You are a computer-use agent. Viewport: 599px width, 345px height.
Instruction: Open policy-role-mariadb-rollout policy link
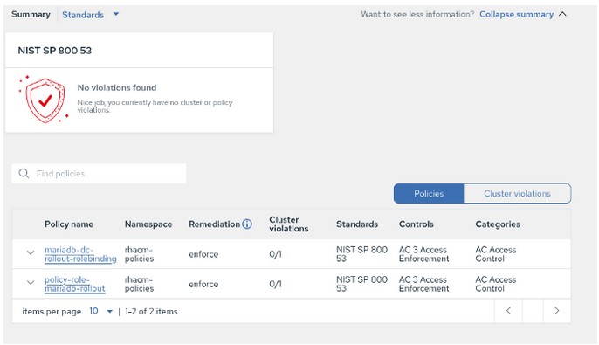point(74,284)
